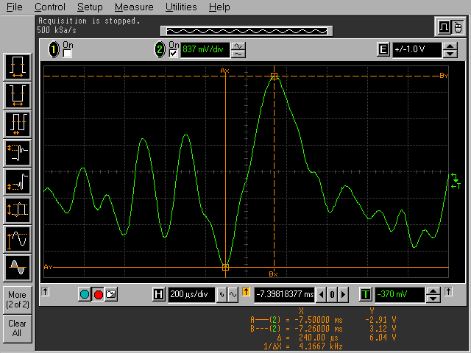This screenshot has height=353, width=471.
Task: Click the red Stop acquisition button
Action: (x=98, y=294)
